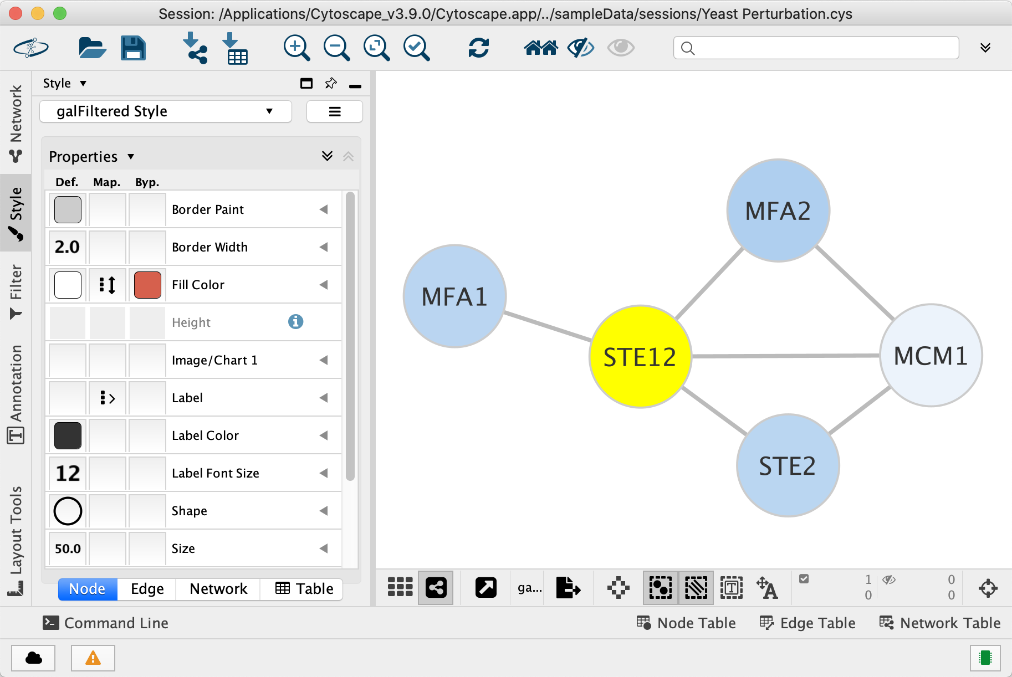Image resolution: width=1012 pixels, height=677 pixels.
Task: Open the Properties dropdown menu
Action: pyautogui.click(x=91, y=157)
